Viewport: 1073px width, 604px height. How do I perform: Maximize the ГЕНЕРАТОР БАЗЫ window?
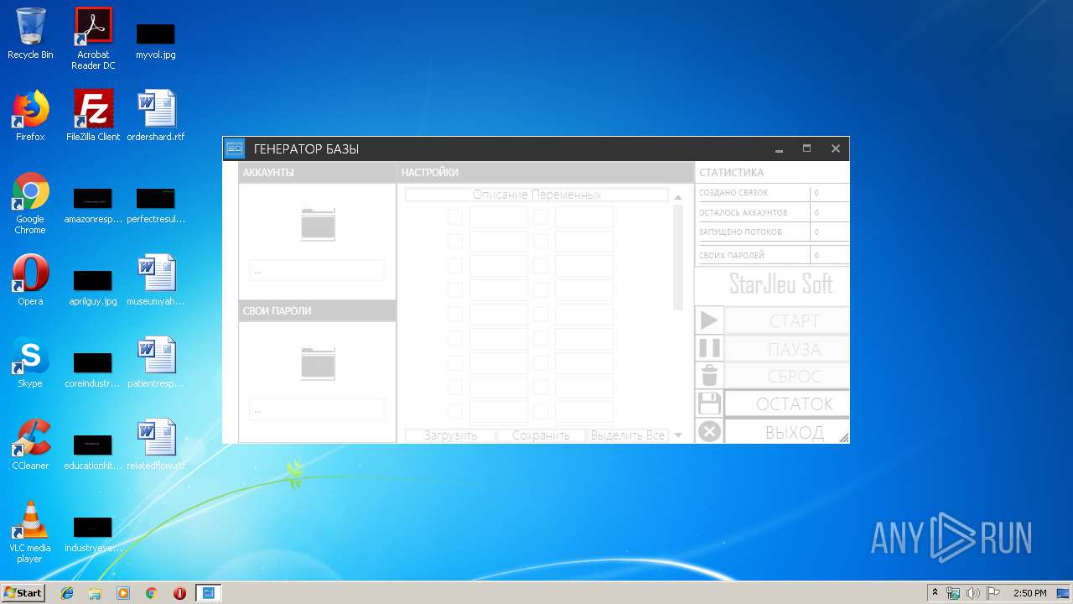click(806, 148)
